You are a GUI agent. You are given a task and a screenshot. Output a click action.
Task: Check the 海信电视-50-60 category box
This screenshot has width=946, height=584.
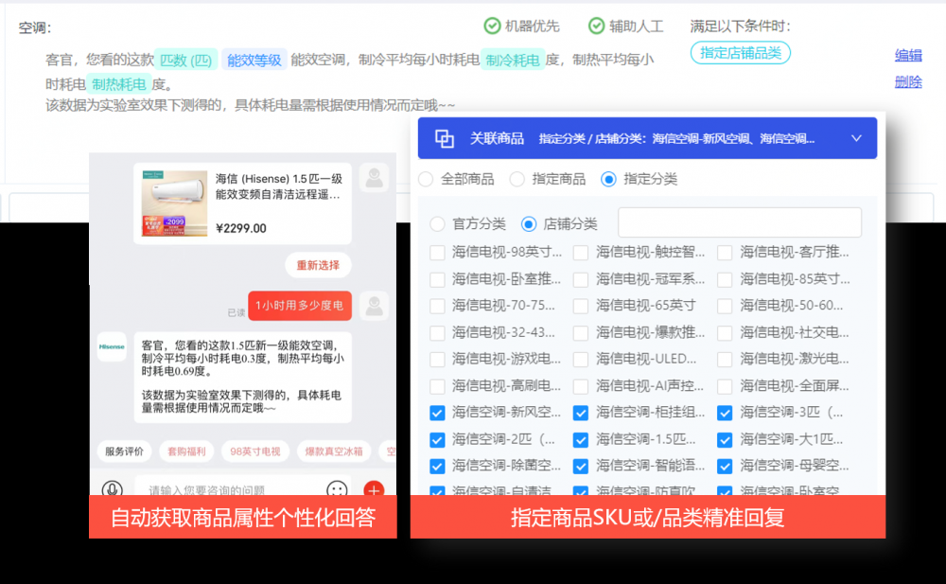point(725,306)
